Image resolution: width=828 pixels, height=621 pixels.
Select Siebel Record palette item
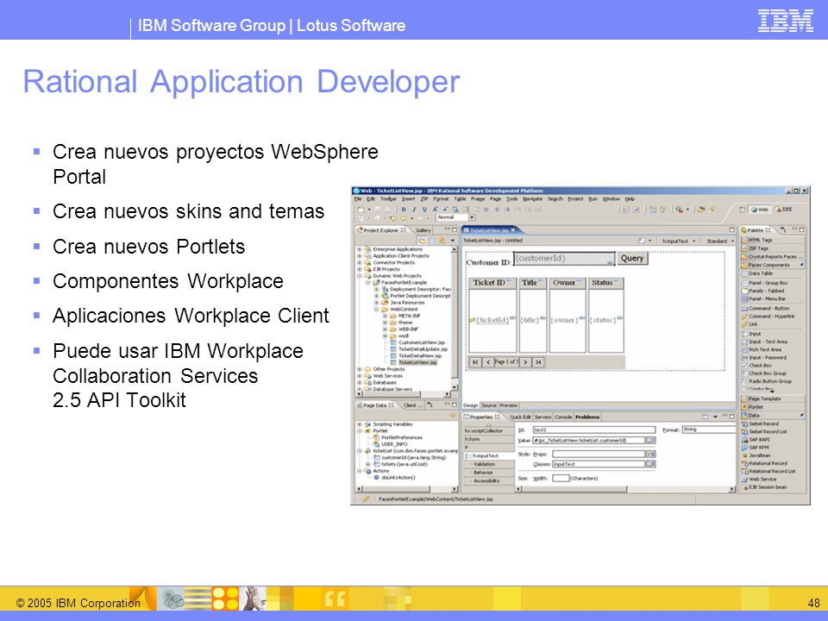point(760,423)
